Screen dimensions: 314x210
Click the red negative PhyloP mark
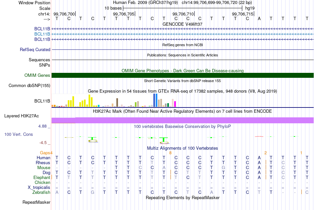point(259,136)
